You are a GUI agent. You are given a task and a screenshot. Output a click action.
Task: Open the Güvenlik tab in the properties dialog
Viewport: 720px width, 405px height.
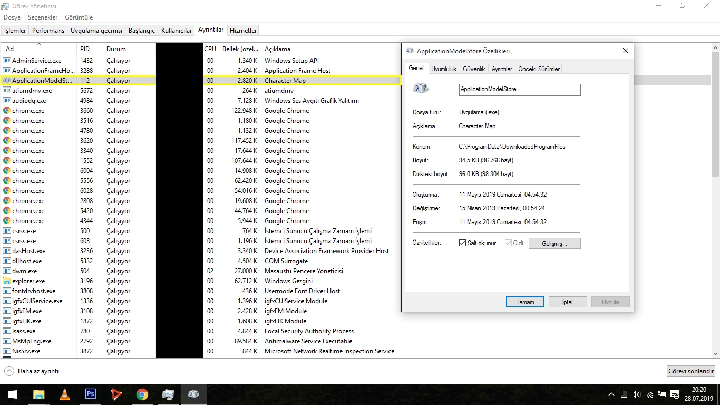coord(474,69)
